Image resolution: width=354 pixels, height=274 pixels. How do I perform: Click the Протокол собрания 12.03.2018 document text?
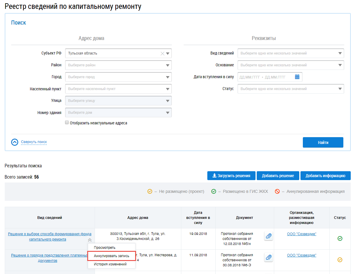click(x=237, y=239)
